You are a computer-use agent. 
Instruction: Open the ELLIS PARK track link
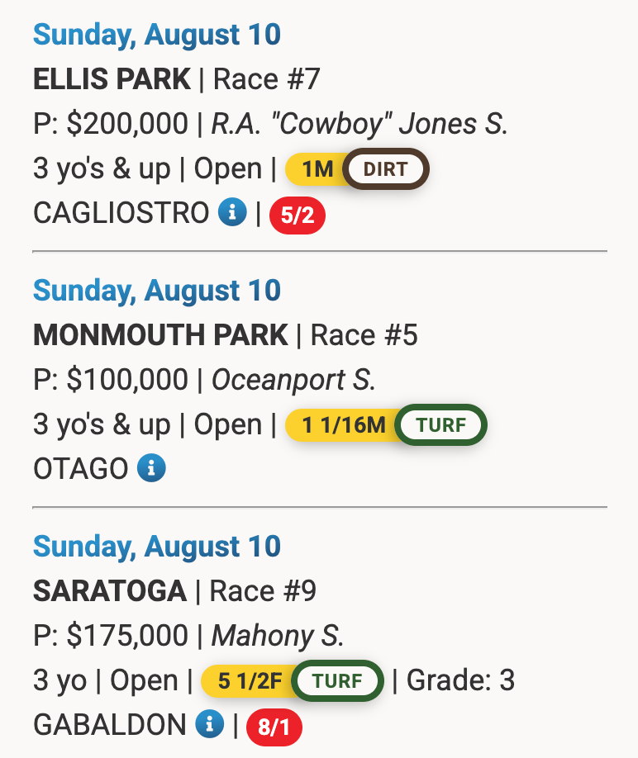112,79
